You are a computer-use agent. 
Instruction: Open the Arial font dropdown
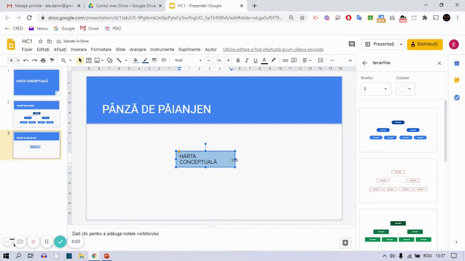pos(188,60)
